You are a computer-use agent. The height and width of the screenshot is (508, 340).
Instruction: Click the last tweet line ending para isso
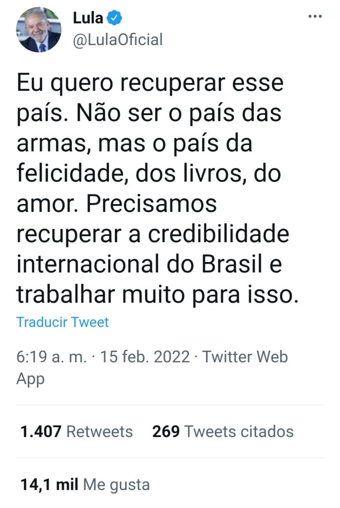point(158,295)
